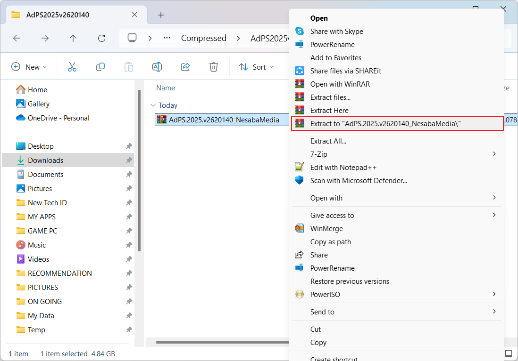Viewport: 518px width, 361px height.
Task: Click the navigation pane vertical scrollbar
Action: pyautogui.click(x=139, y=170)
